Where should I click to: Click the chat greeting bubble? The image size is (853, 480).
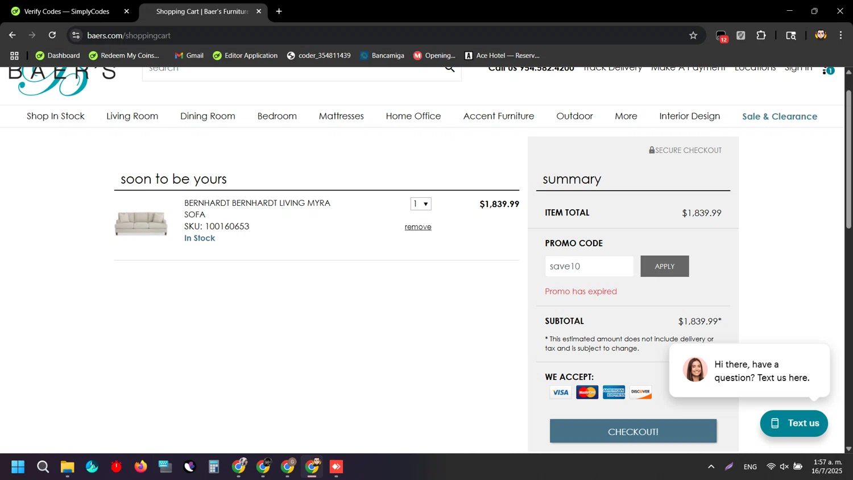click(750, 371)
